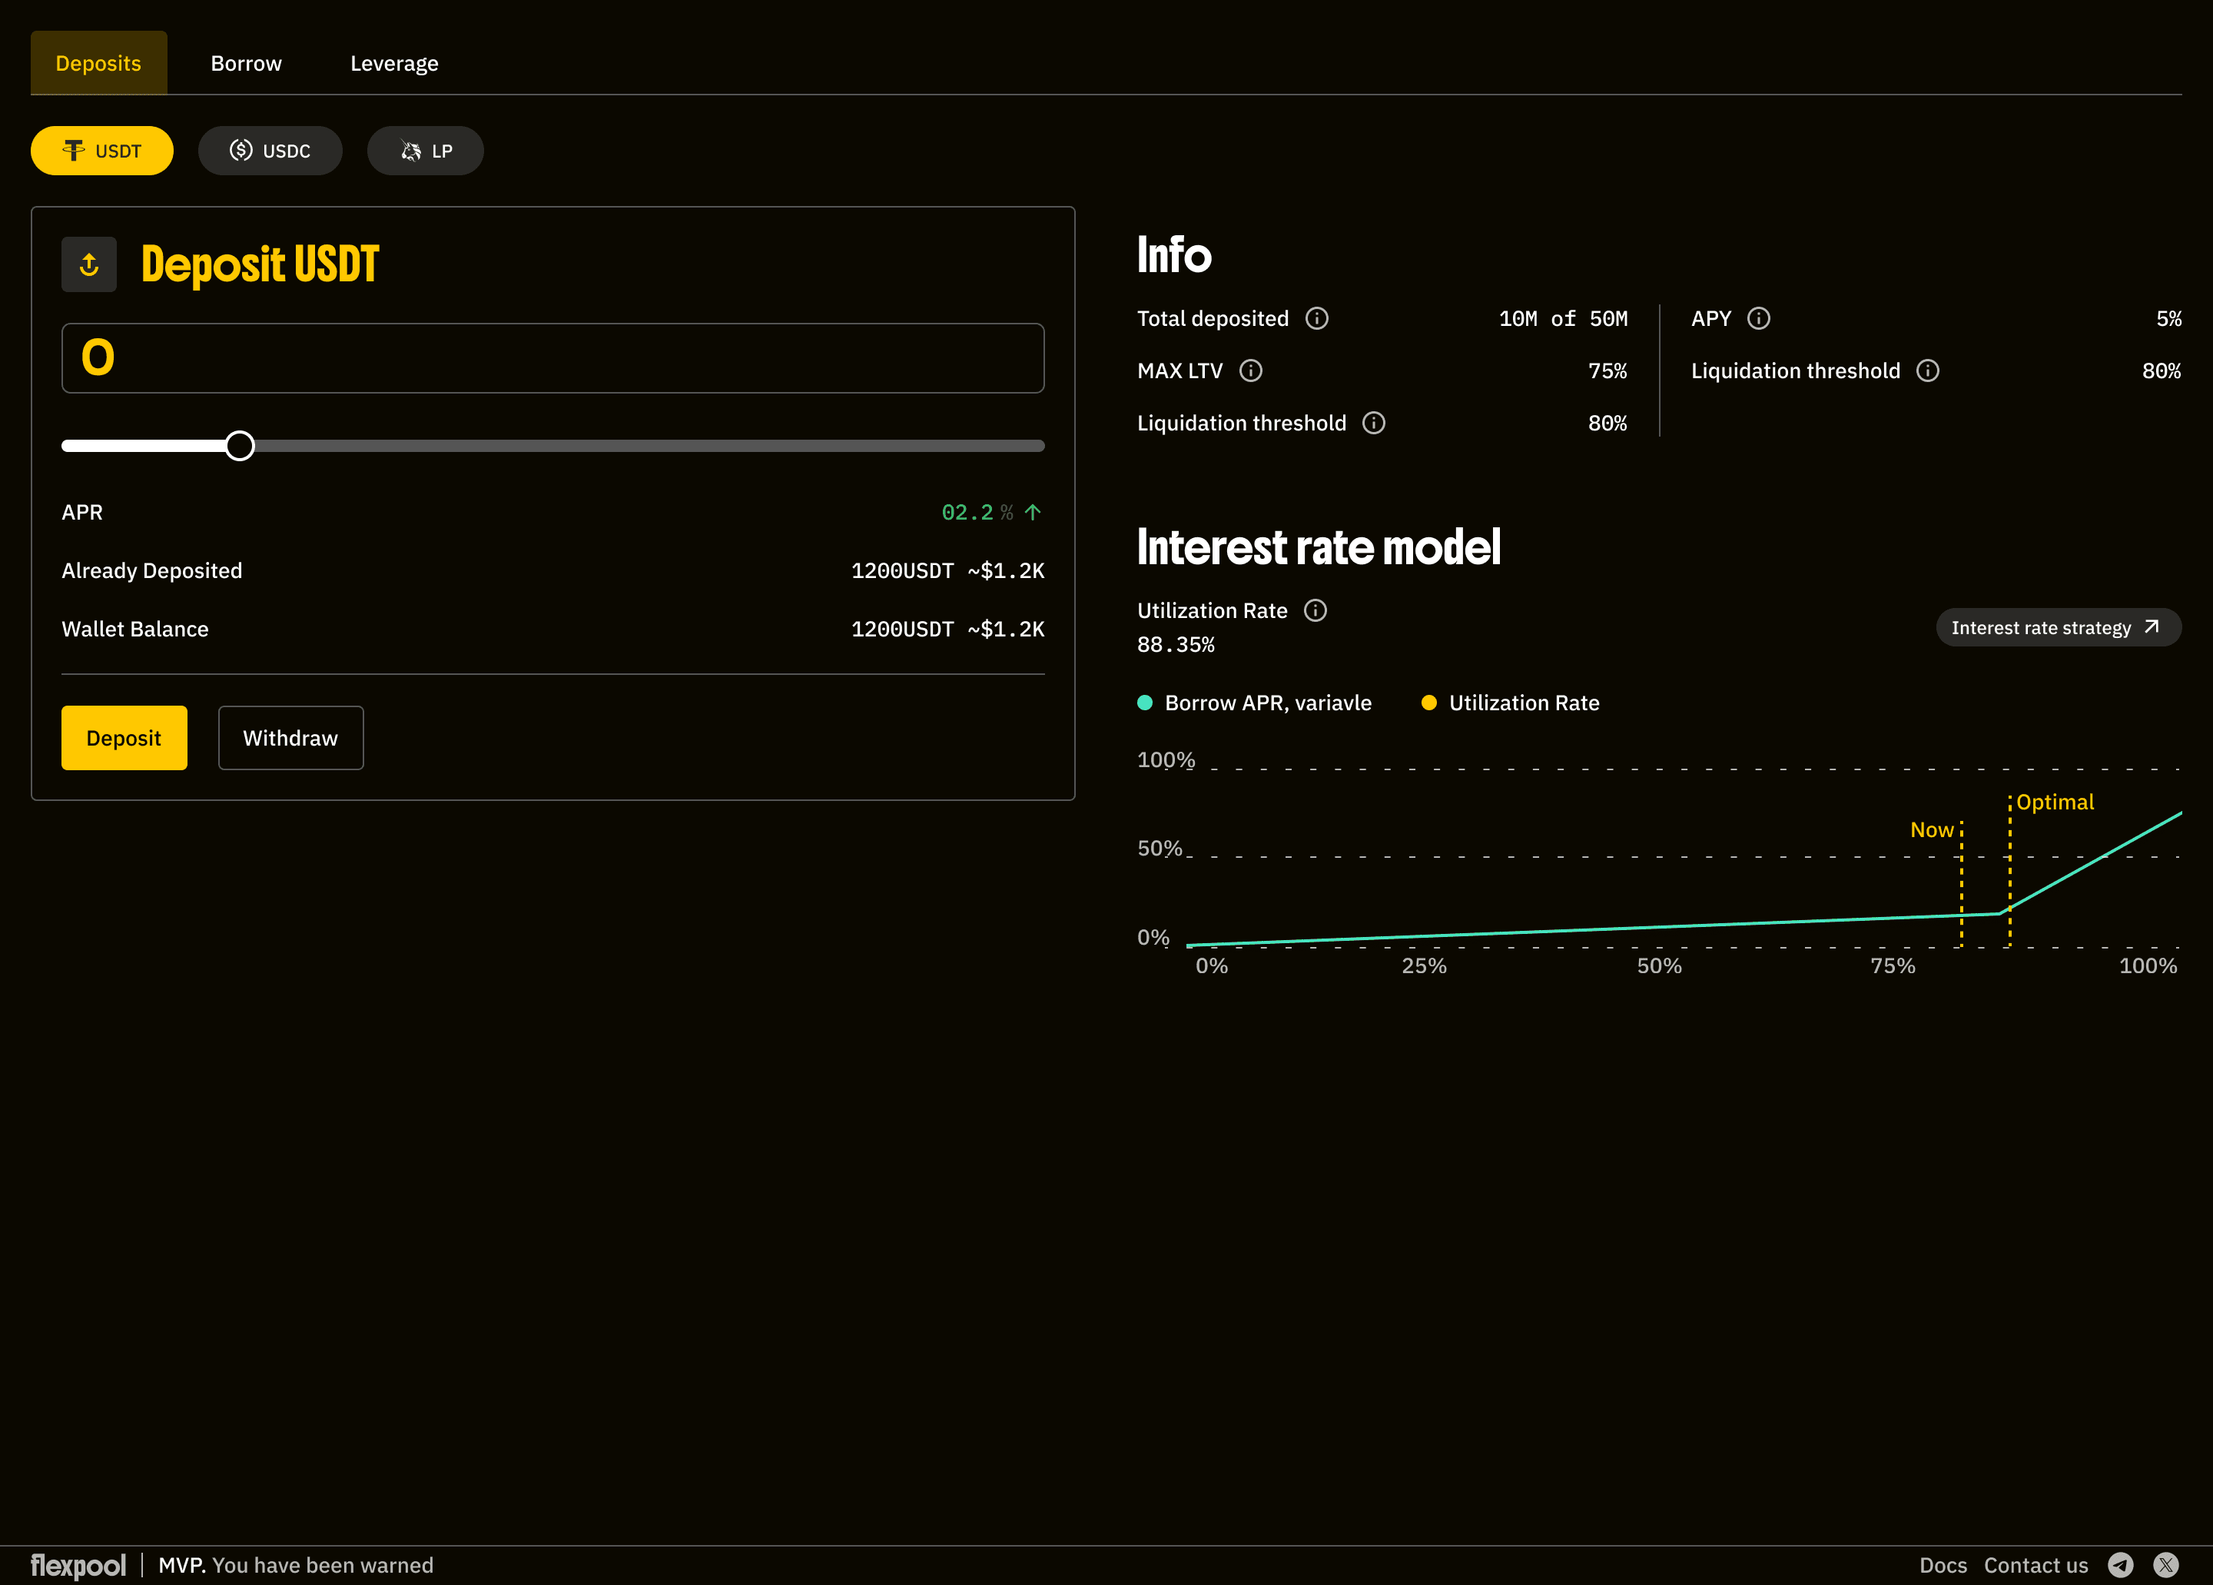The height and width of the screenshot is (1585, 2213).
Task: Click the 88.35% utilization value
Action: pos(1176,645)
